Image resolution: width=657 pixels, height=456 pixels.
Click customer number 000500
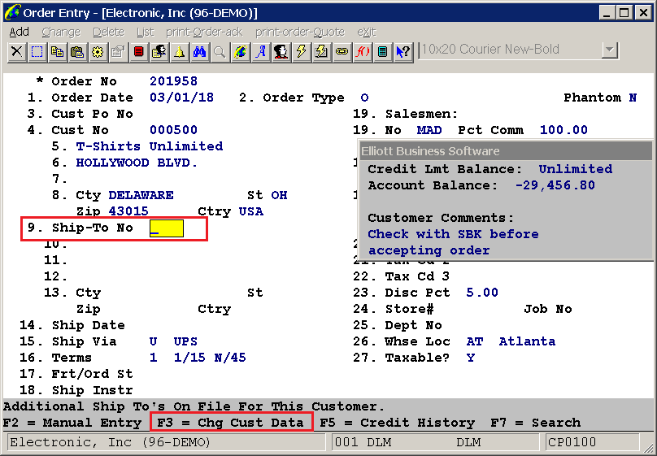[173, 130]
